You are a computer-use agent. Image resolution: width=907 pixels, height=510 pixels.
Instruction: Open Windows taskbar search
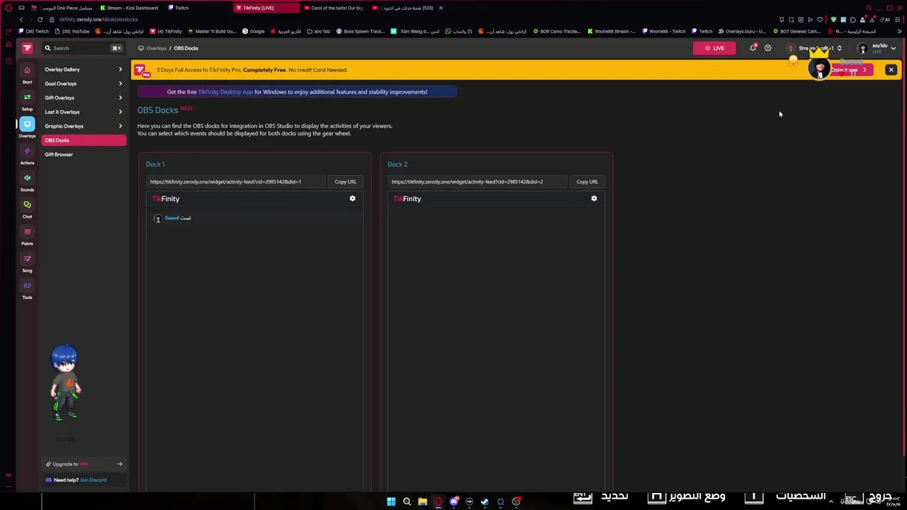(407, 501)
